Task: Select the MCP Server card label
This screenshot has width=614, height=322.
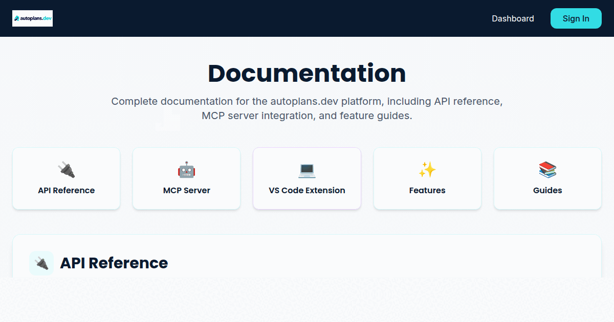Action: point(187,190)
